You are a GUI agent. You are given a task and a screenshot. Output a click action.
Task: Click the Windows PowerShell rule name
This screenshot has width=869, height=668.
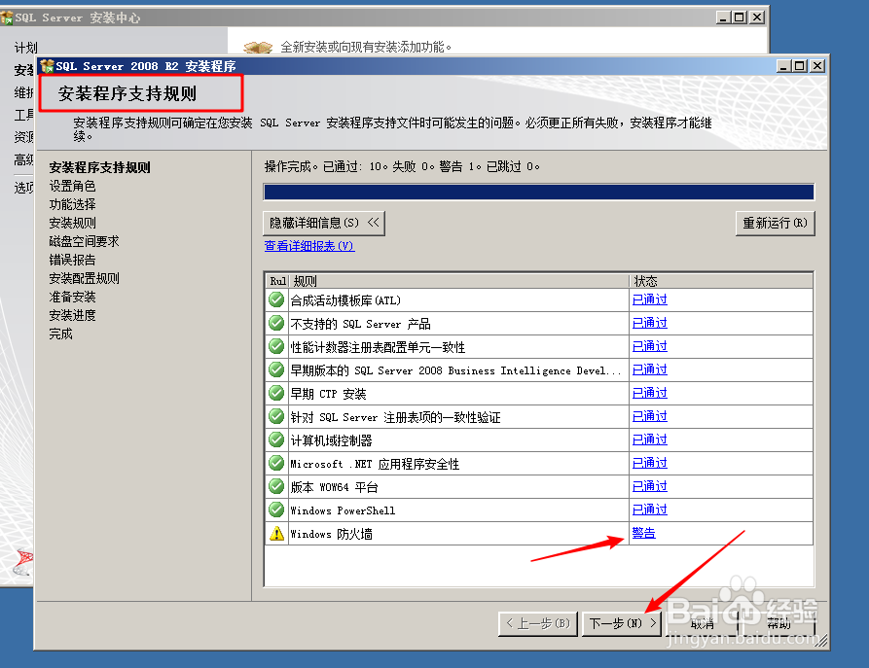[343, 510]
